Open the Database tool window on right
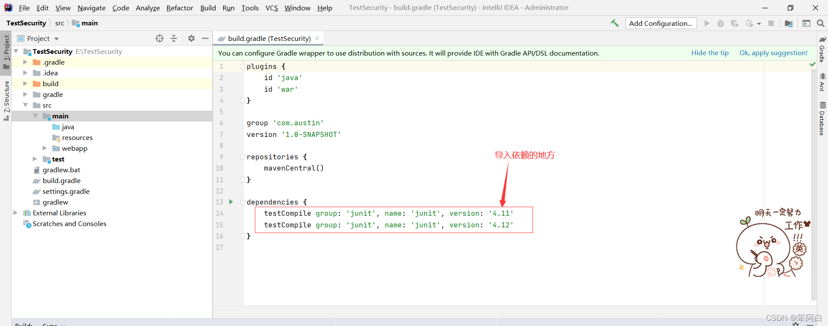 [x=822, y=119]
